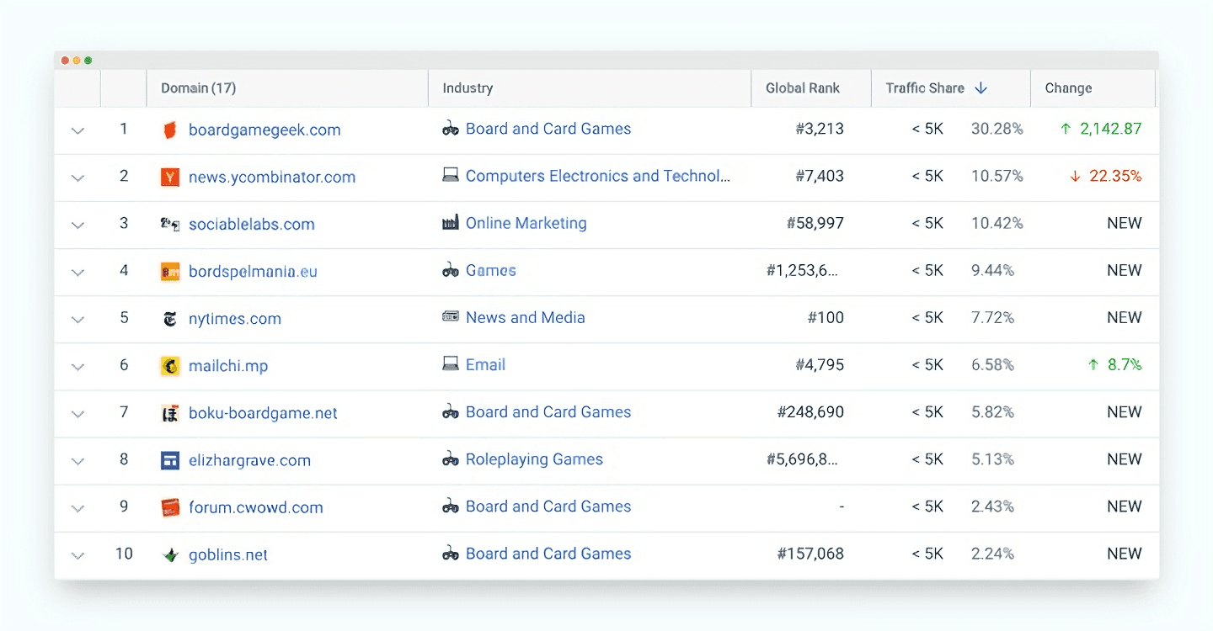Image resolution: width=1213 pixels, height=631 pixels.
Task: Click the boardgamegeek.com favicon
Action: coord(170,130)
